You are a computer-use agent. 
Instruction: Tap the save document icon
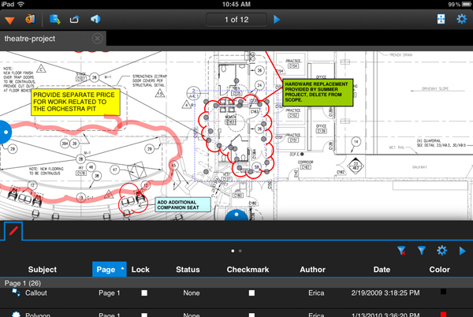tap(56, 19)
